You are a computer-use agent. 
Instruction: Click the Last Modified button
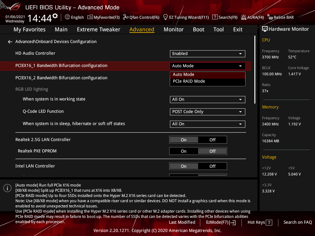pyautogui.click(x=182, y=222)
